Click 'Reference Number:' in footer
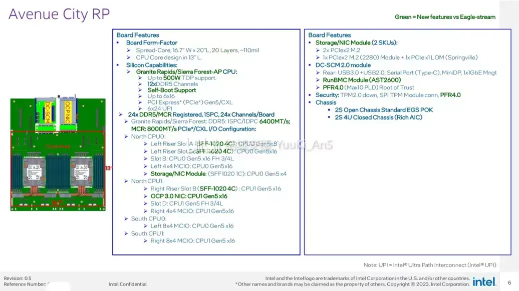The height and width of the screenshot is (291, 519). point(25,284)
